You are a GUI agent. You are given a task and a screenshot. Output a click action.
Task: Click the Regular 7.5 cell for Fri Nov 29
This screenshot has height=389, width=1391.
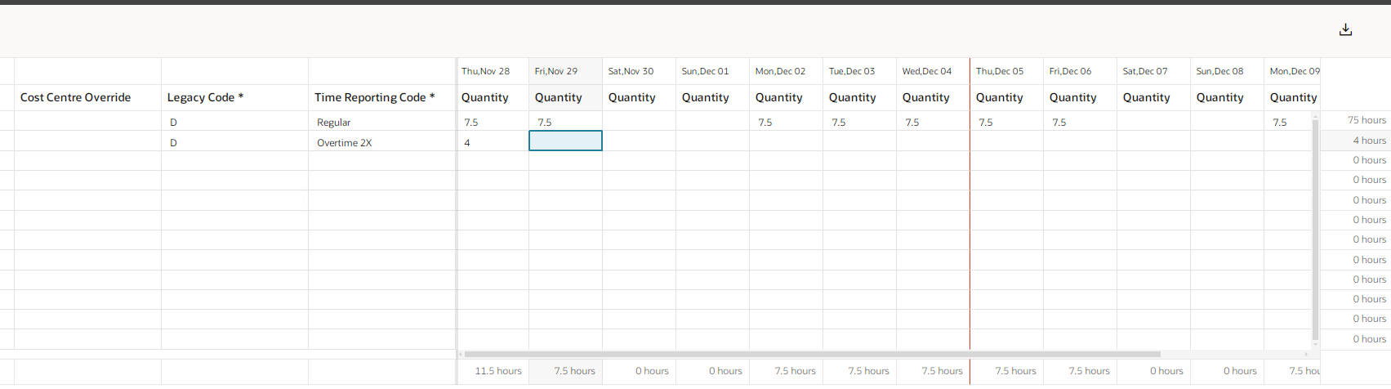point(565,122)
